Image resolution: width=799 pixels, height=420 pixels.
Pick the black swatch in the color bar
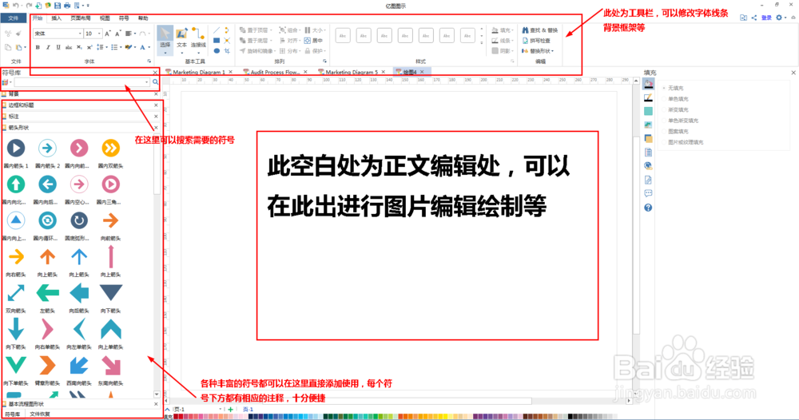[x=570, y=417]
